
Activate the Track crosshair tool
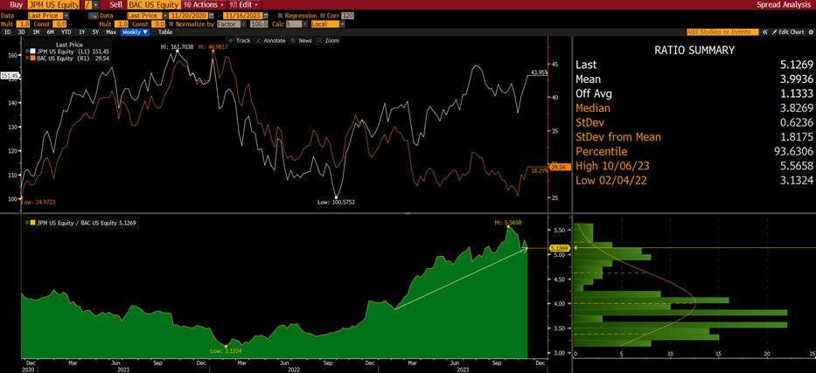pos(240,40)
